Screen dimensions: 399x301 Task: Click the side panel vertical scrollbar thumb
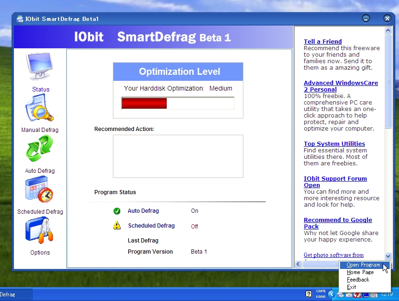[x=388, y=82]
